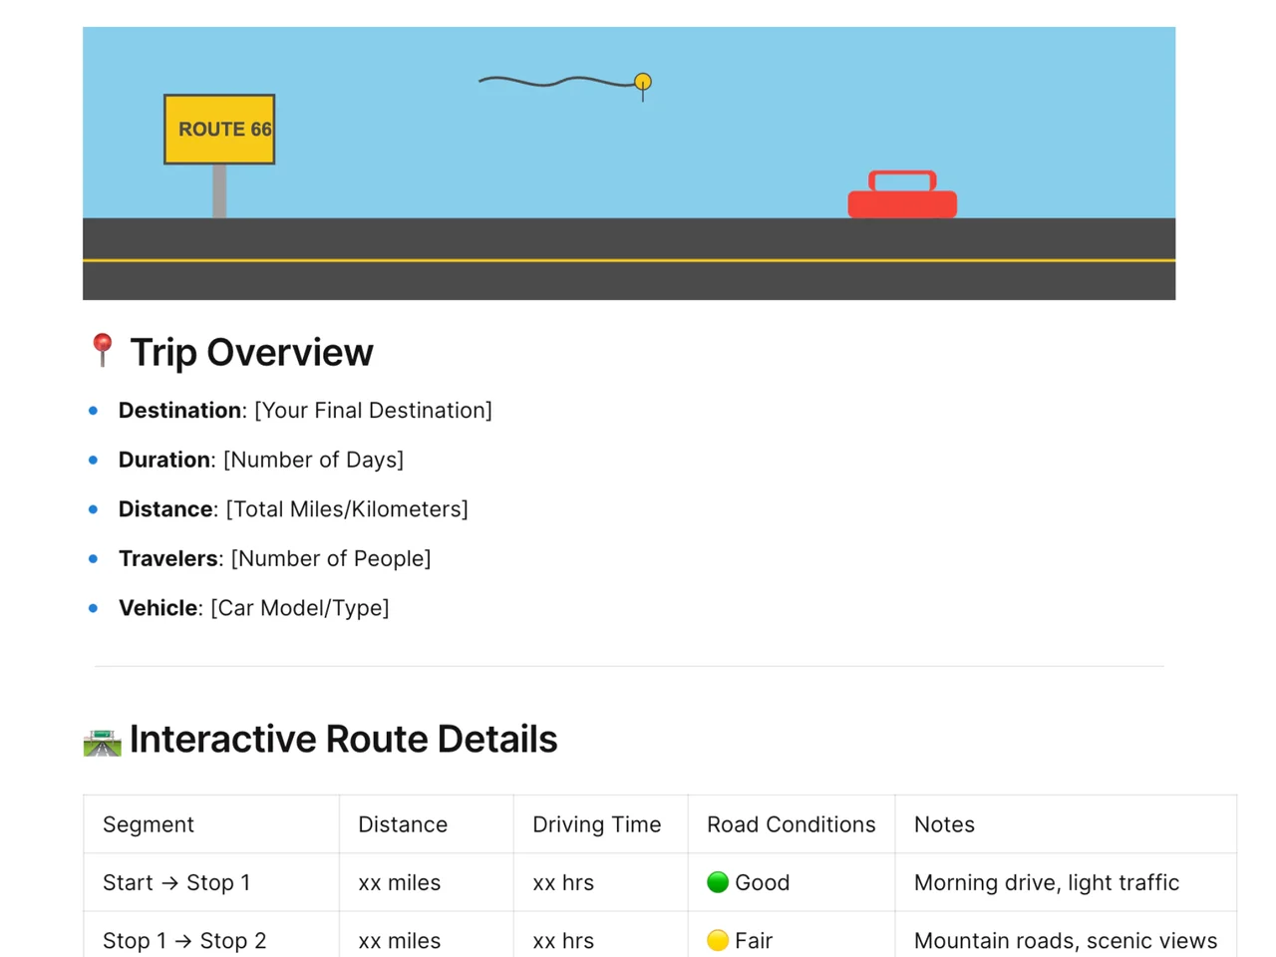Click the red car in the banner image

tap(902, 194)
